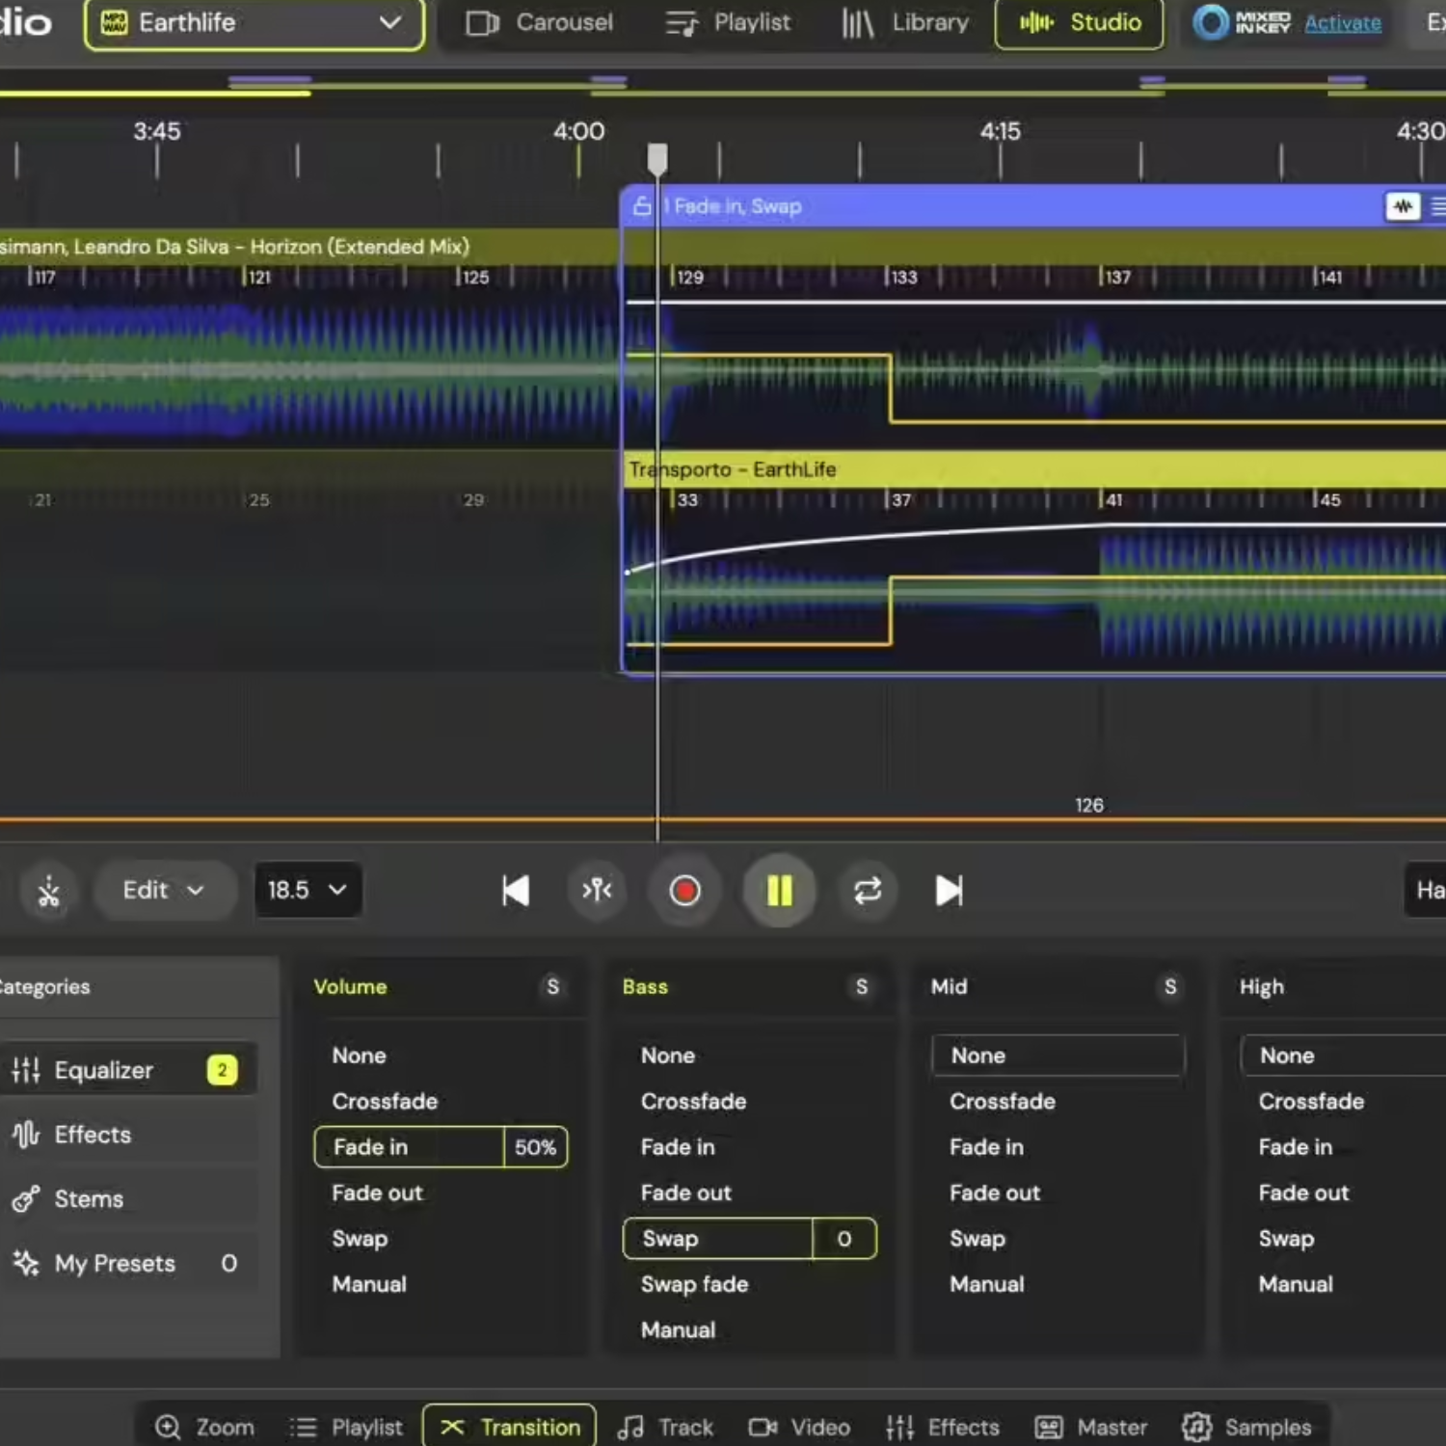Toggle loop playback
This screenshot has width=1446, height=1446.
(x=868, y=891)
